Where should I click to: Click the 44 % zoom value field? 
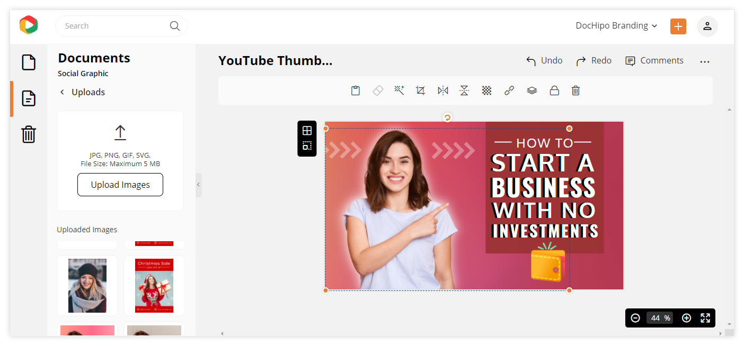point(660,318)
